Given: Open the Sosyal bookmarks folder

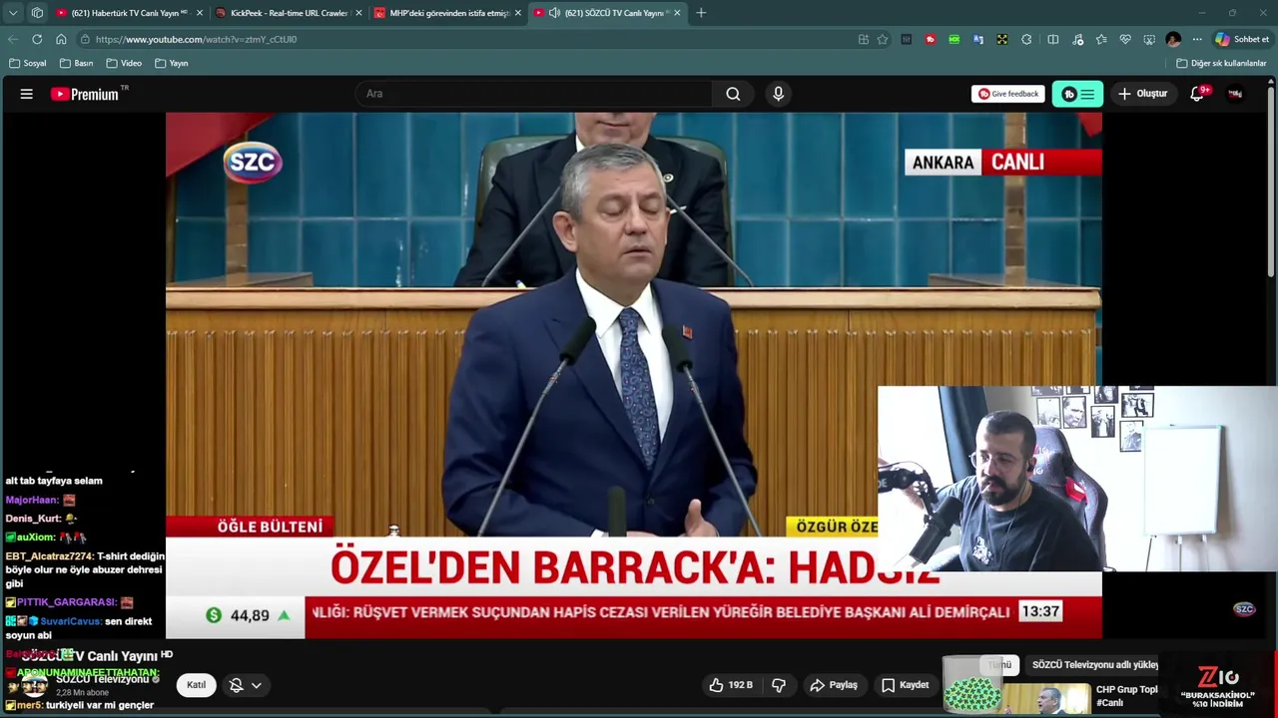Looking at the screenshot, I should (x=28, y=63).
